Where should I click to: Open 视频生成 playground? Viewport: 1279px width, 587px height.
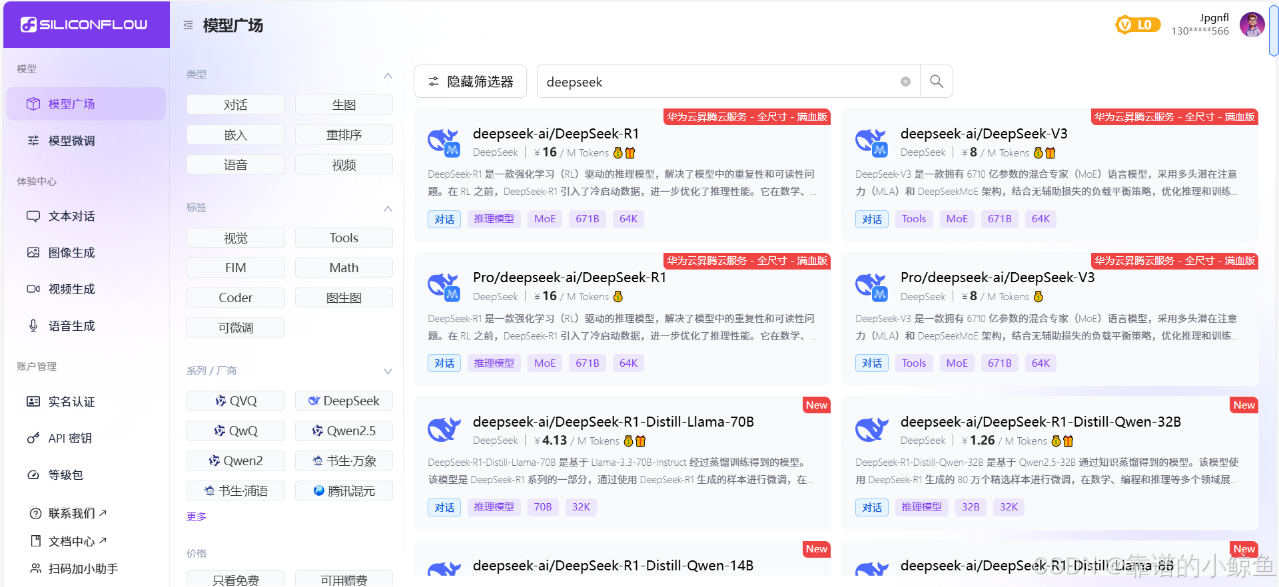pos(86,290)
